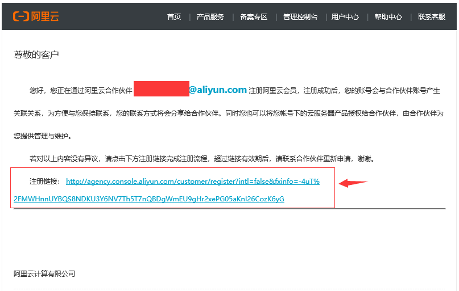Click the sentence starting 关联关系，为方便与您保持联系

tap(228, 113)
